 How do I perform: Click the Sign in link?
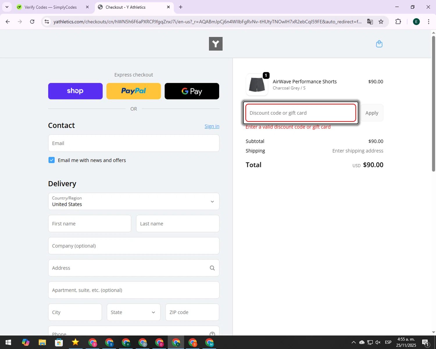(x=212, y=126)
